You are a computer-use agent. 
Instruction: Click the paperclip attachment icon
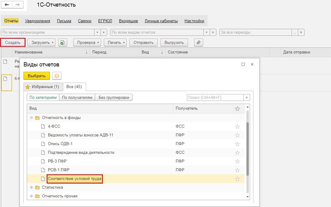tap(198, 43)
